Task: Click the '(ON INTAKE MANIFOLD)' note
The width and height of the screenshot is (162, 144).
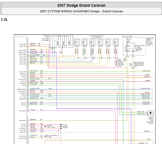Action: (x=96, y=36)
